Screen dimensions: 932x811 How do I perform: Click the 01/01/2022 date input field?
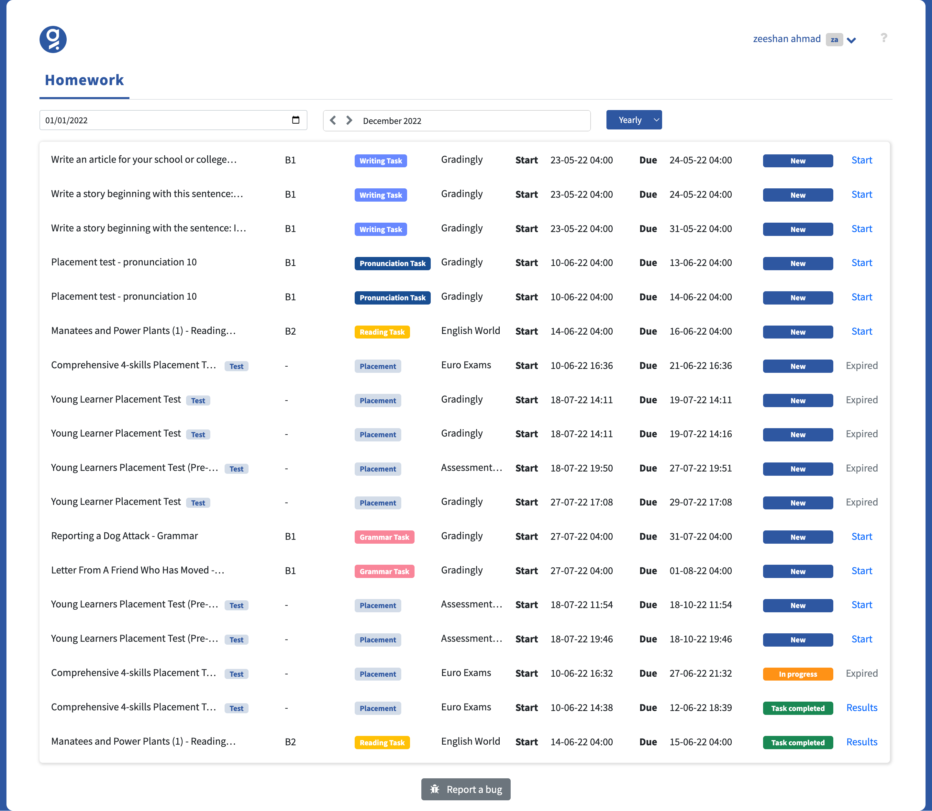[x=173, y=120]
